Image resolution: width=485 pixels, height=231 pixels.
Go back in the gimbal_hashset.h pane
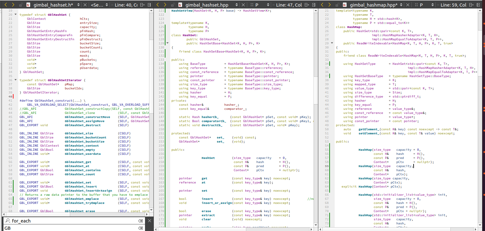coord(5,5)
